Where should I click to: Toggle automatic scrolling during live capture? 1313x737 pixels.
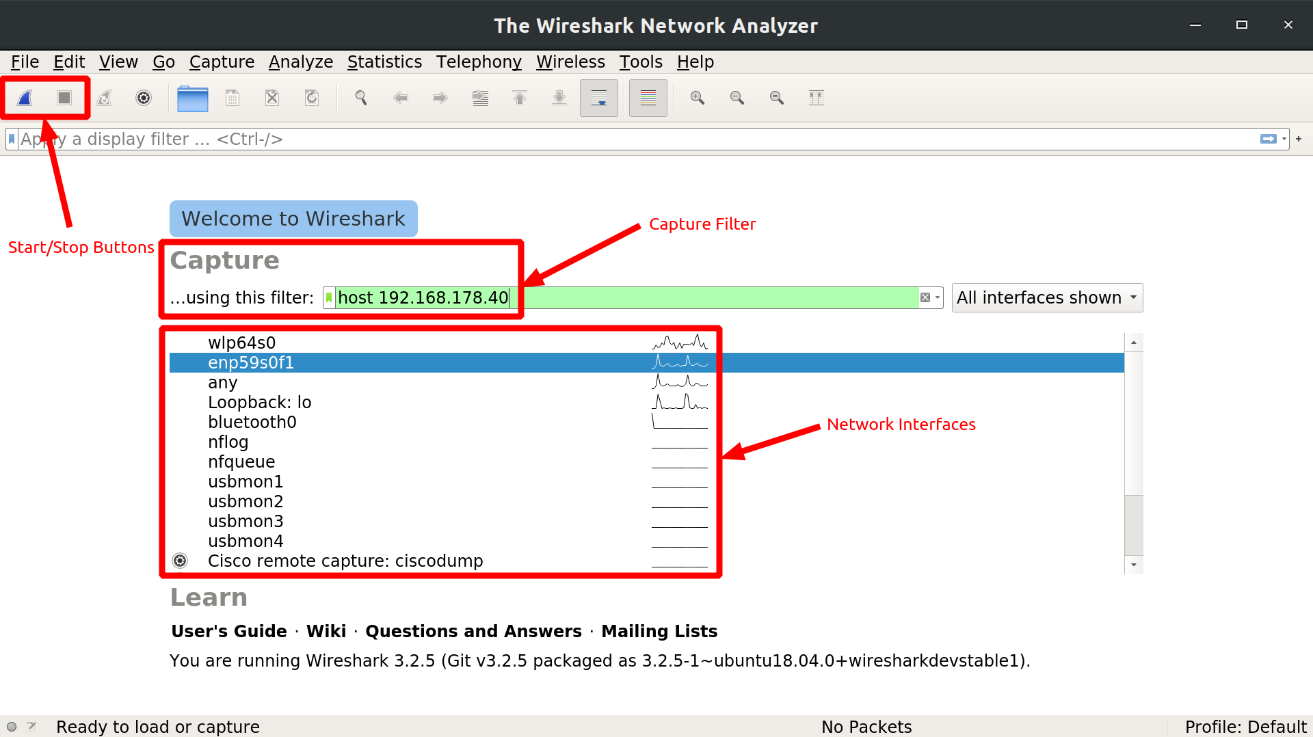[x=598, y=98]
